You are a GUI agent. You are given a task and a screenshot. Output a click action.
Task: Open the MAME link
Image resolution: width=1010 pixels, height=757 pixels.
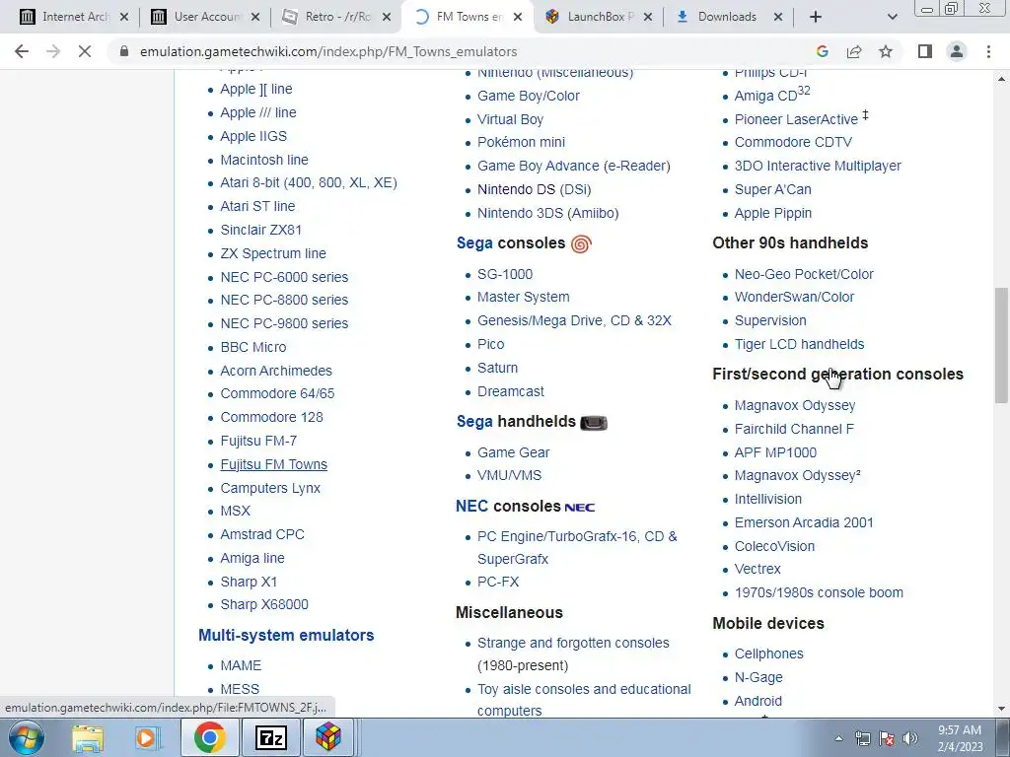pyautogui.click(x=241, y=665)
